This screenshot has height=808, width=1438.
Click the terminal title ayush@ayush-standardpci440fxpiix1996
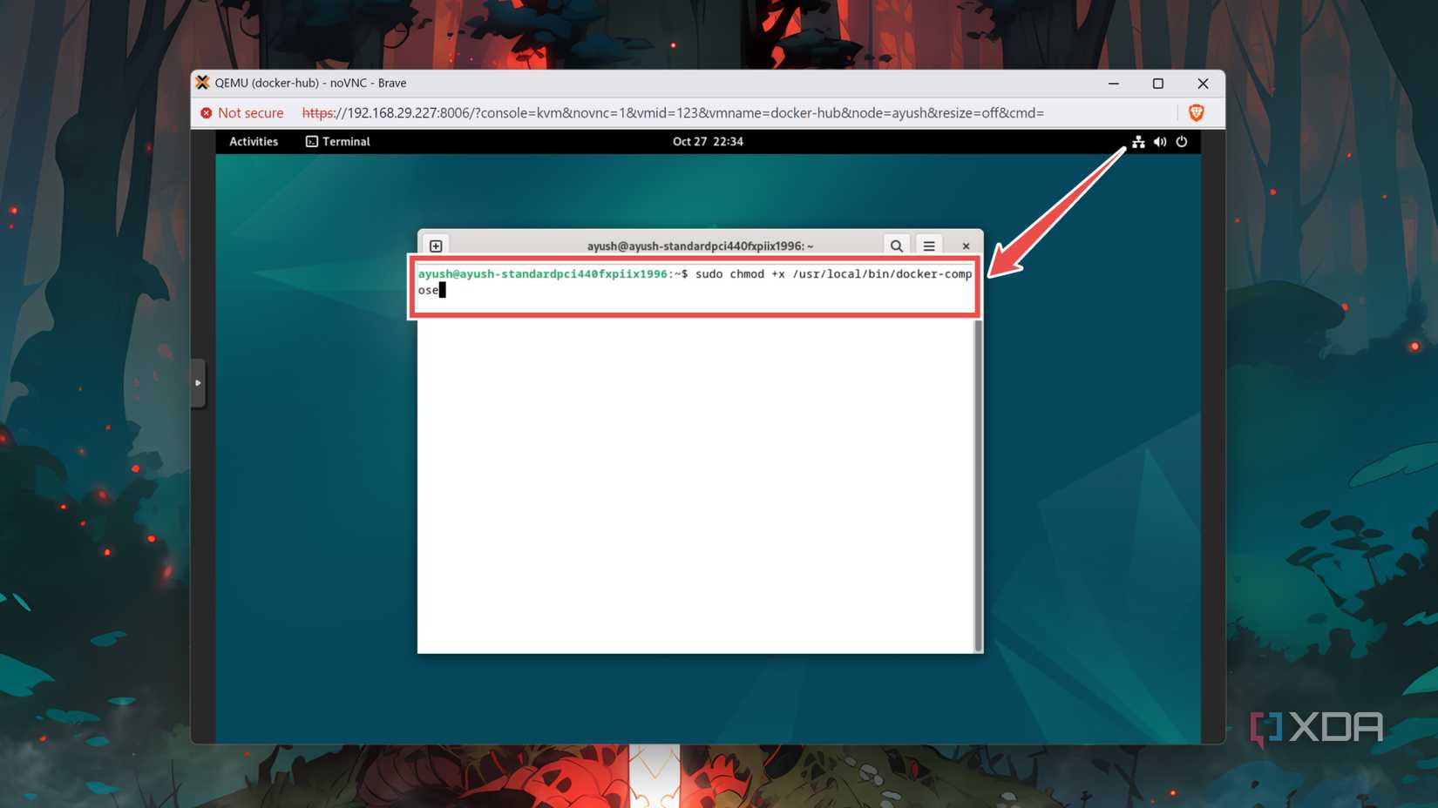coord(700,246)
